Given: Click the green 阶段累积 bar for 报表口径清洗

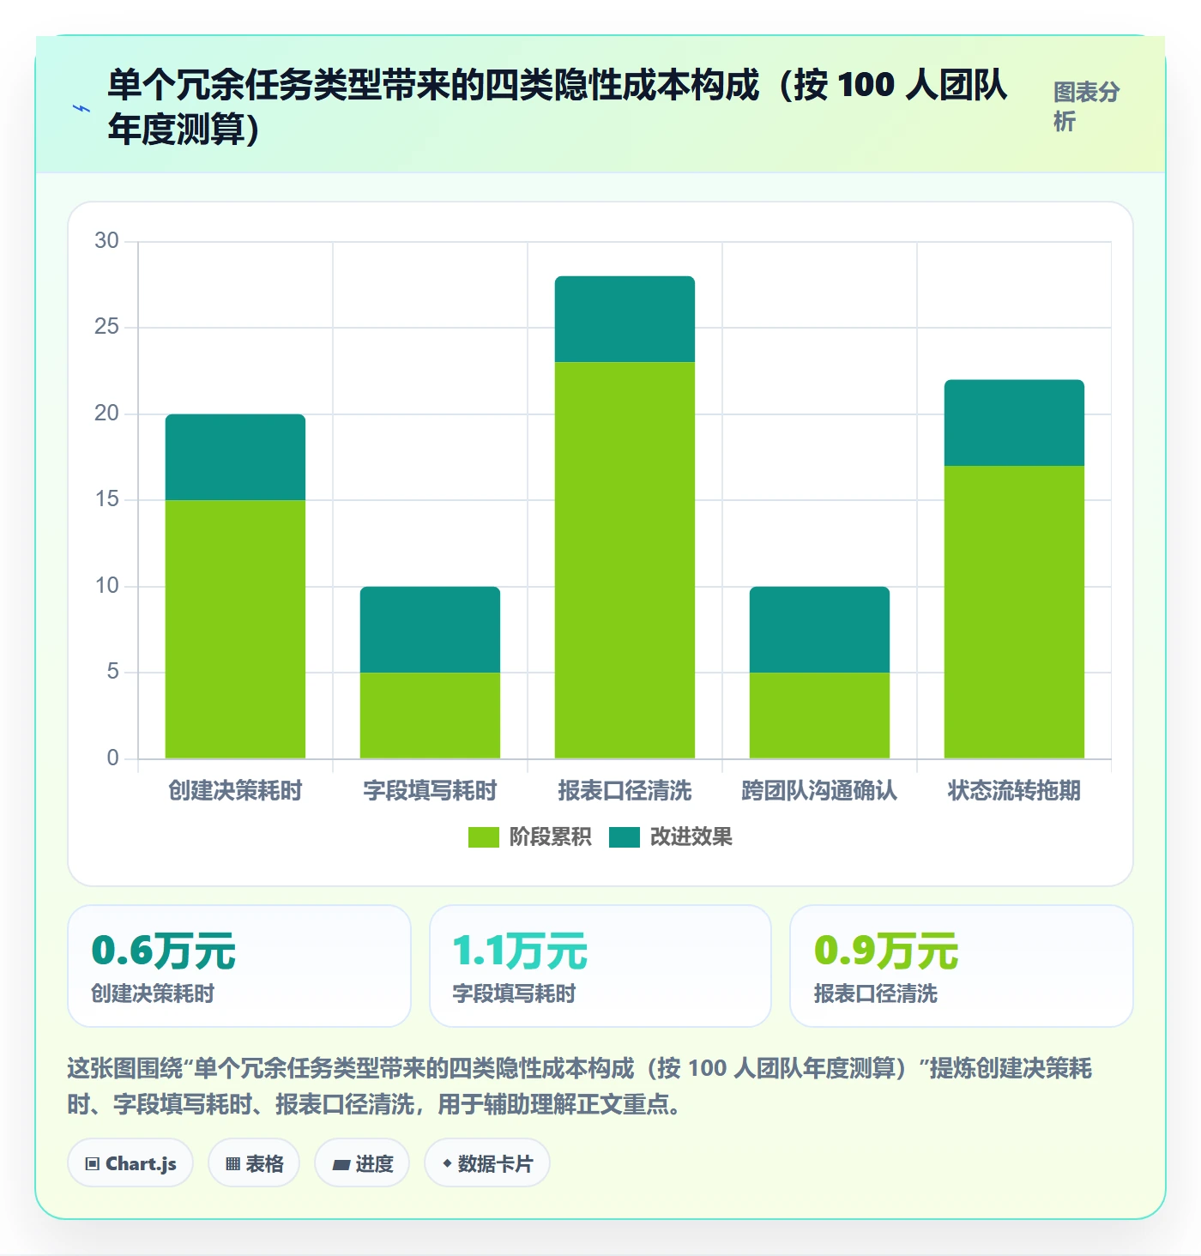Looking at the screenshot, I should pyautogui.click(x=625, y=560).
